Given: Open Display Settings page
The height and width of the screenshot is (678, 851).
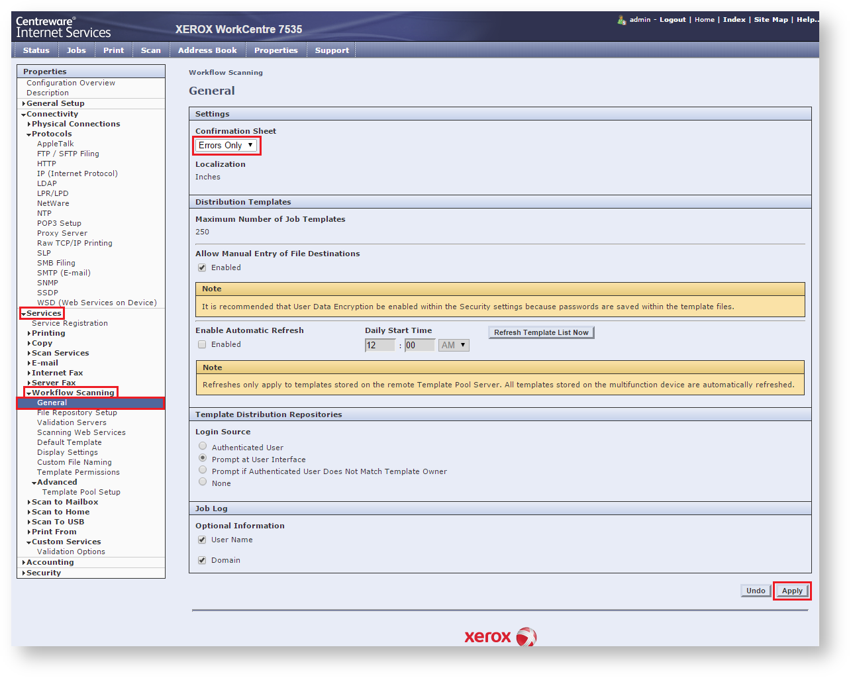Looking at the screenshot, I should 68,452.
